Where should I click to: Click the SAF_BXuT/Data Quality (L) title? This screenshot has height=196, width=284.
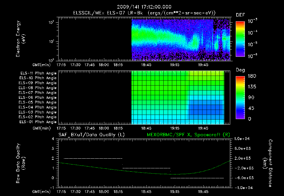coord(92,135)
